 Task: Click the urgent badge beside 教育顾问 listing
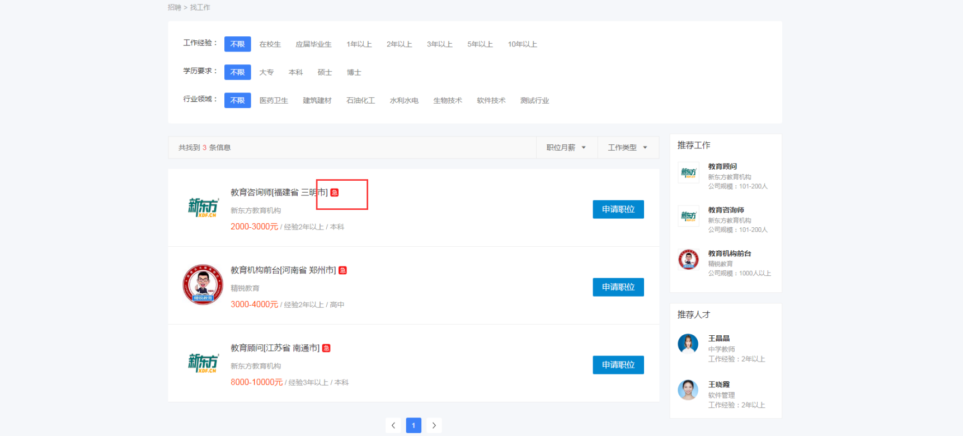(327, 348)
